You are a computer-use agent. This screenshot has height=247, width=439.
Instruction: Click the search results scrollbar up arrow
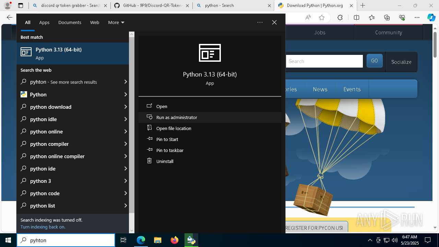coord(132,34)
